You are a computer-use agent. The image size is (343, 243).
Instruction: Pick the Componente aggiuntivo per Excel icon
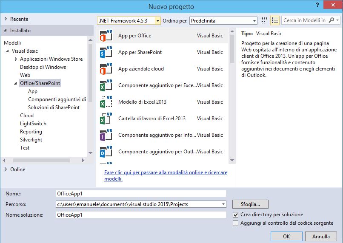click(106, 85)
